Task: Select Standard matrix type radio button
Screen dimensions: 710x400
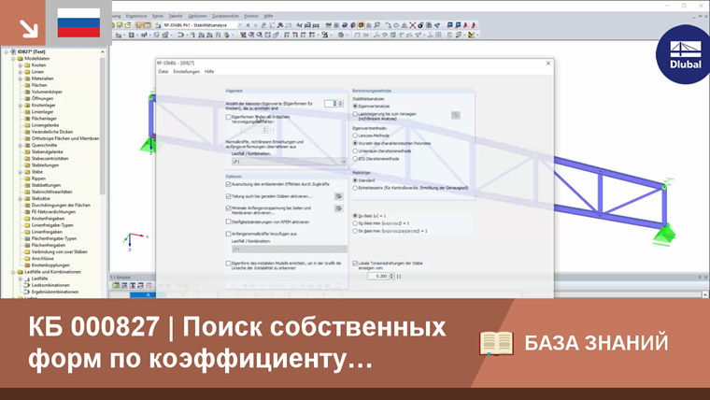Action: point(355,180)
